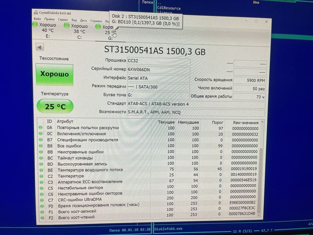The height and width of the screenshot is (235, 313).
Task: Open the Диск menu
Action: coord(84,20)
